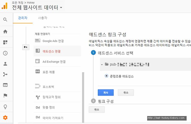Click the Dd icon beside 맞춤 정의

(38, 108)
